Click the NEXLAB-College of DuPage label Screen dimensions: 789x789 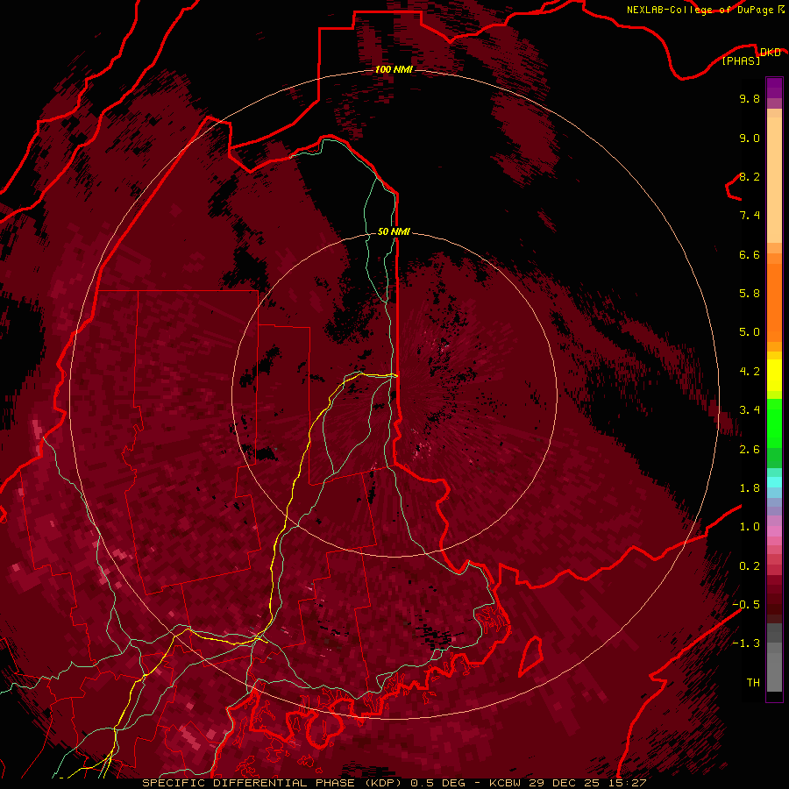click(x=700, y=10)
